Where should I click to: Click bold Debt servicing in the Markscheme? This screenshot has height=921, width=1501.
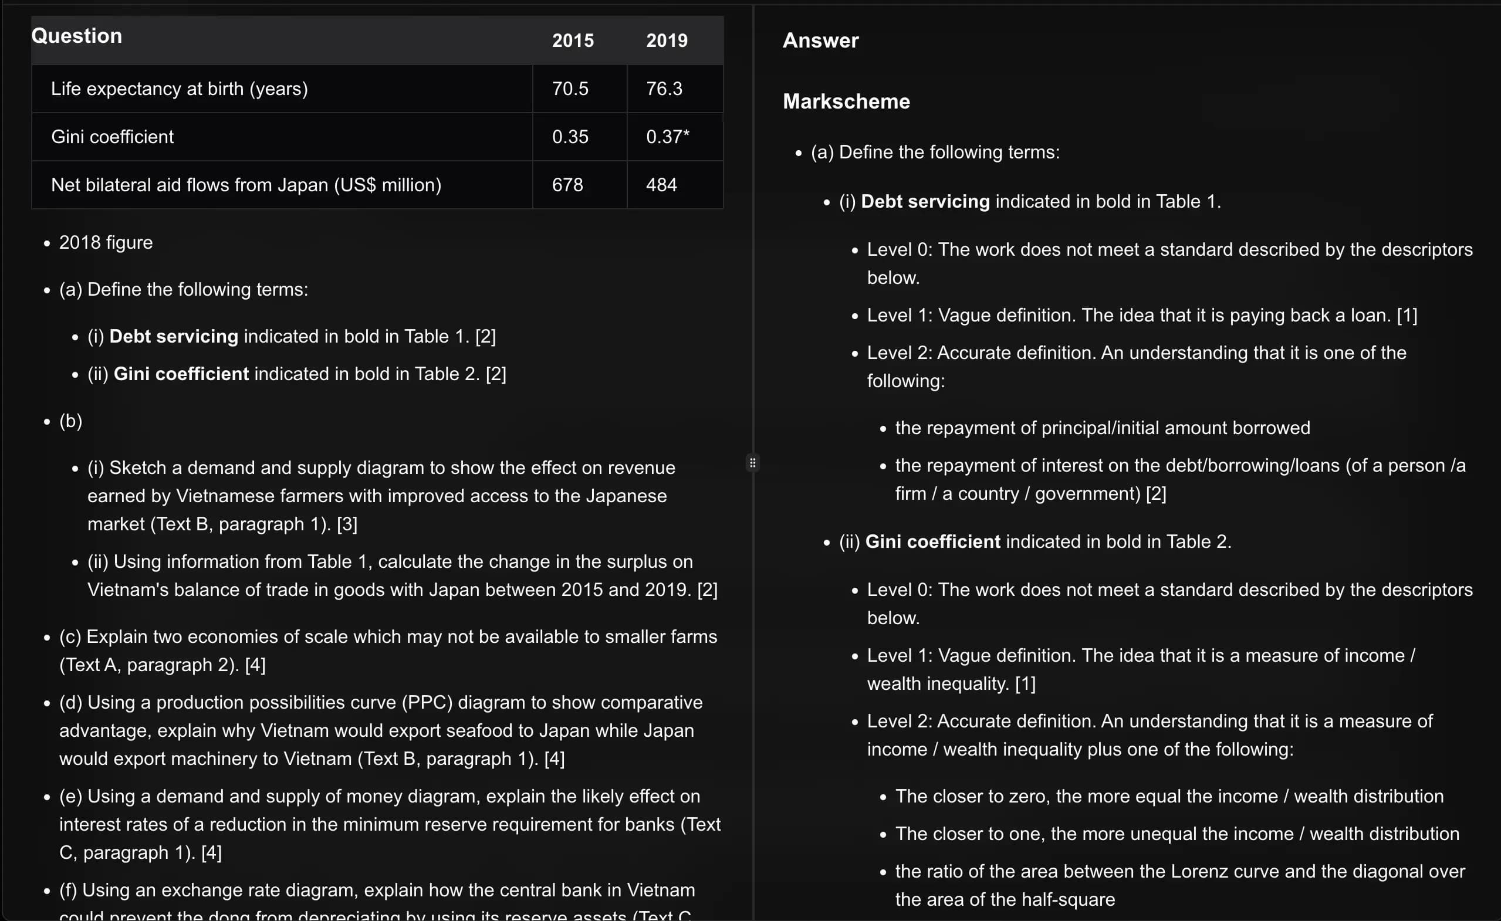coord(925,202)
